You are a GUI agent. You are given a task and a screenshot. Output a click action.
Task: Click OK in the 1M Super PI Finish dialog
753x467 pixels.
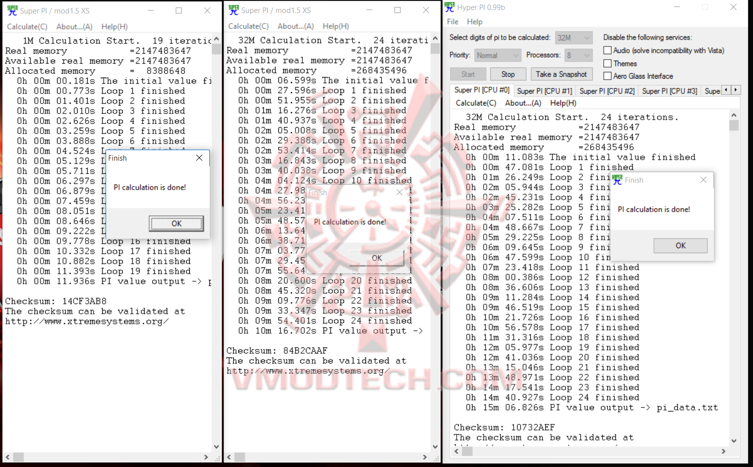tap(177, 223)
